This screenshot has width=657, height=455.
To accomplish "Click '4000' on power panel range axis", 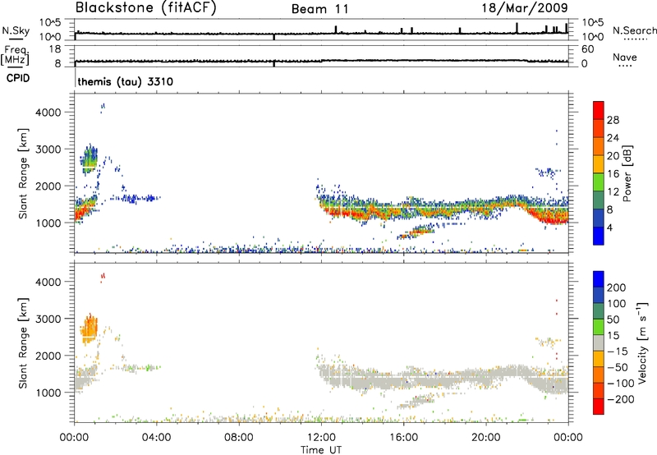I will pos(48,113).
